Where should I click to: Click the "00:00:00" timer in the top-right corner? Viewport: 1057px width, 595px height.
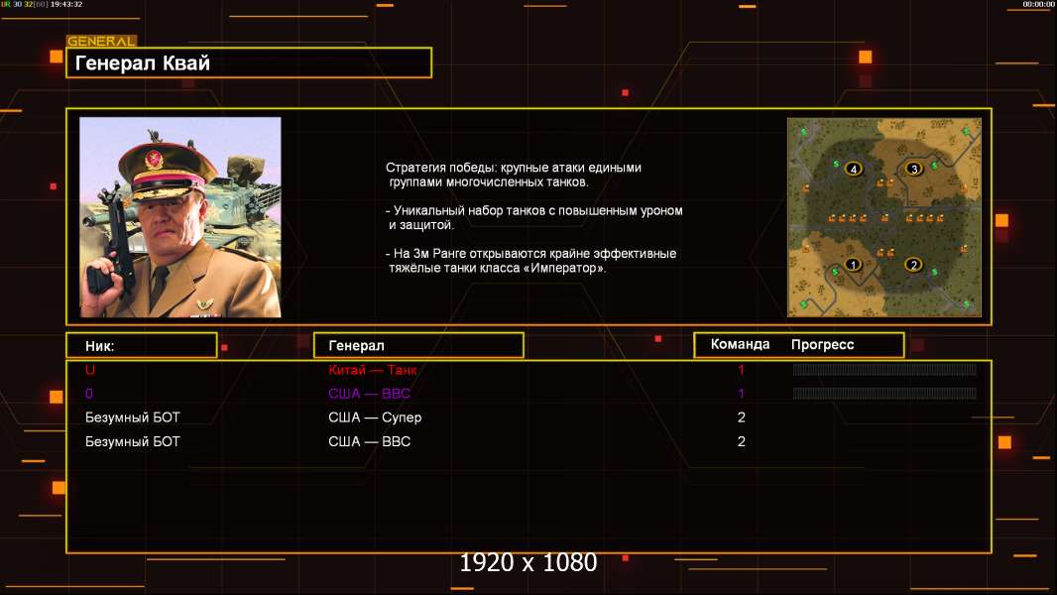coord(1038,4)
